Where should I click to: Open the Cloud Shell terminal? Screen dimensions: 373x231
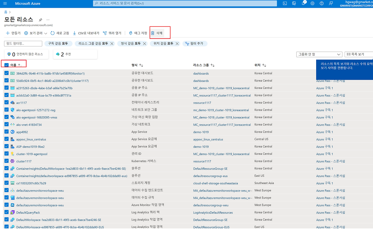285,3
